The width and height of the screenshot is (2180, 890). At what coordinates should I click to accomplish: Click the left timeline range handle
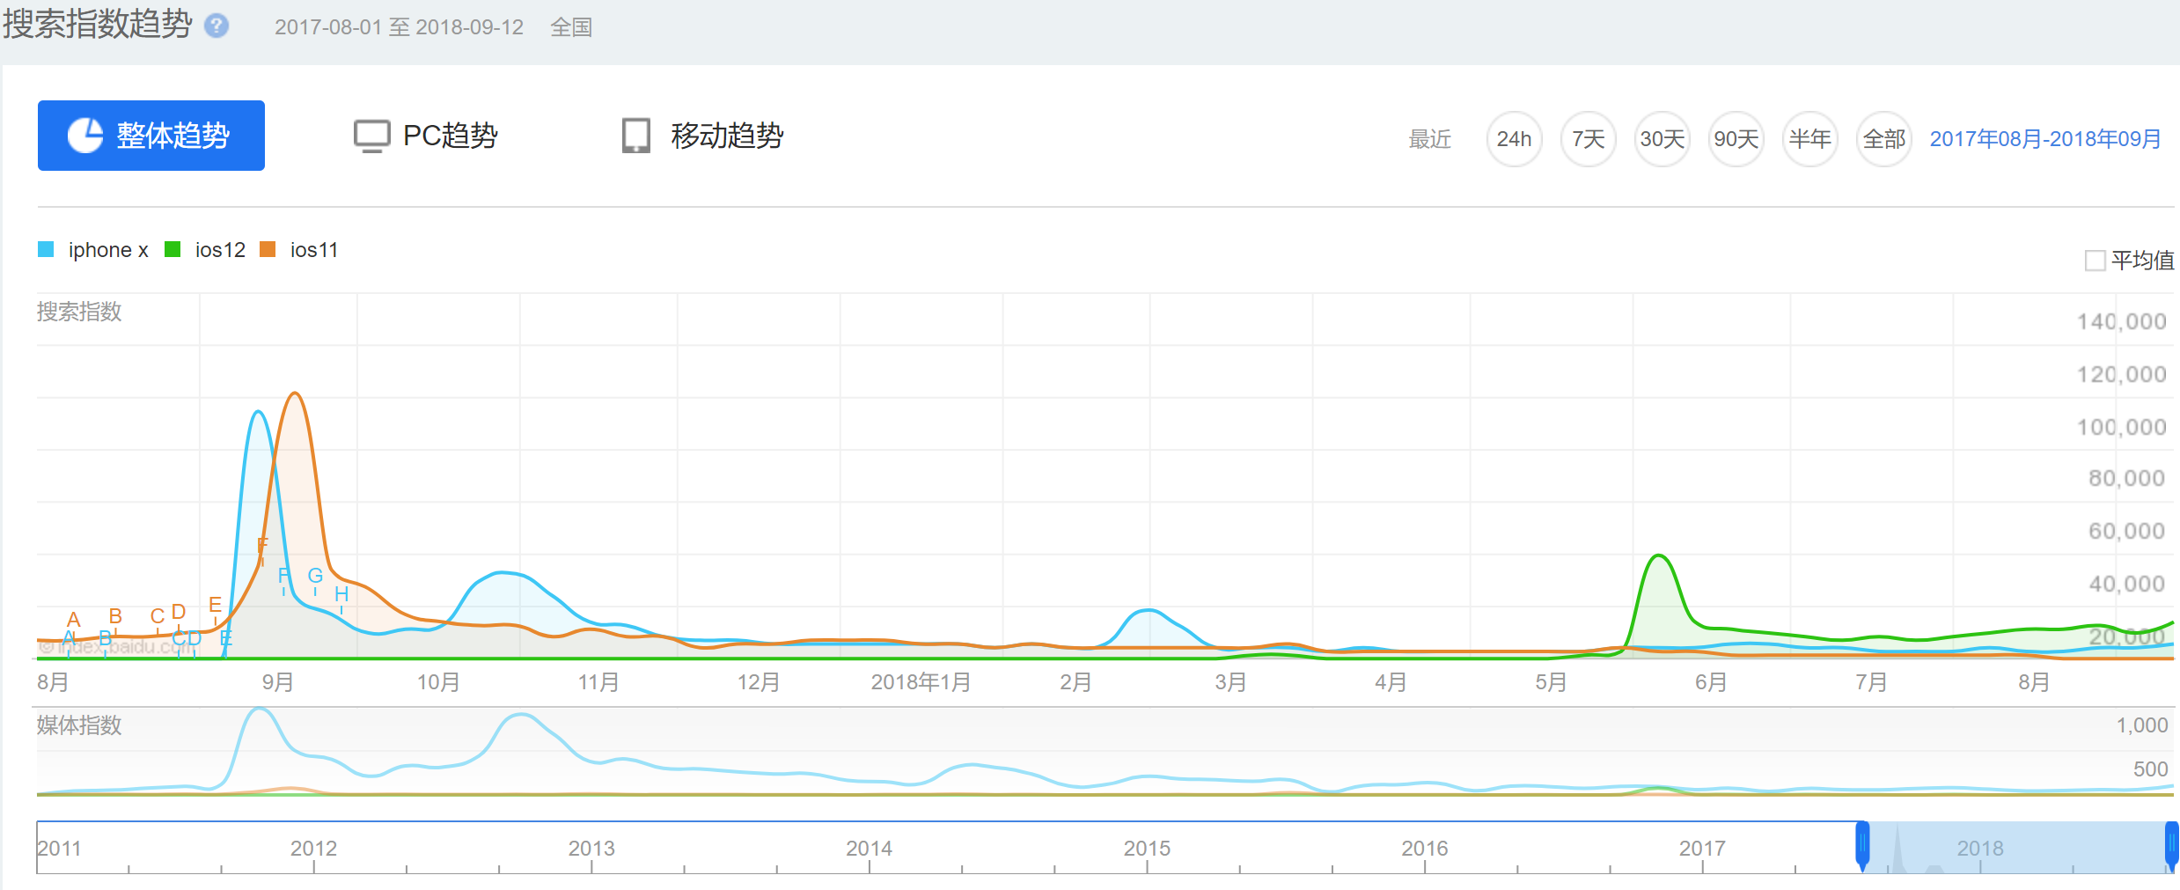[1862, 846]
